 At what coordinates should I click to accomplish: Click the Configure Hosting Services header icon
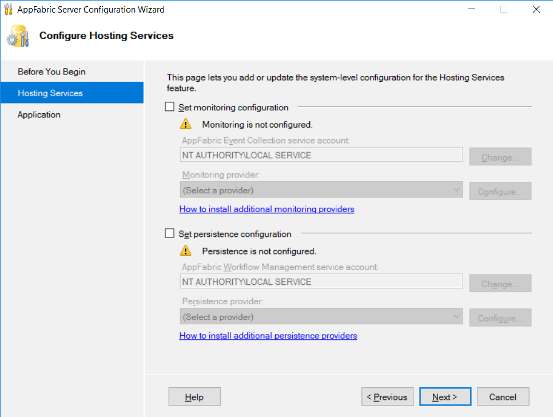pos(18,36)
